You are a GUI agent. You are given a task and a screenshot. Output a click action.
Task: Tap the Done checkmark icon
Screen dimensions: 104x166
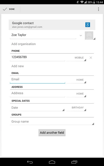pos(5,9)
